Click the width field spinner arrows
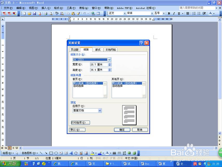Image resolution: width=222 pixels, height=167 pixels. pyautogui.click(x=110, y=65)
